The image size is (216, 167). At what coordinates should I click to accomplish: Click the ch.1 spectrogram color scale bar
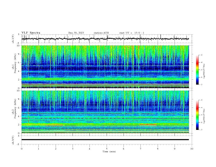tap(197, 70)
